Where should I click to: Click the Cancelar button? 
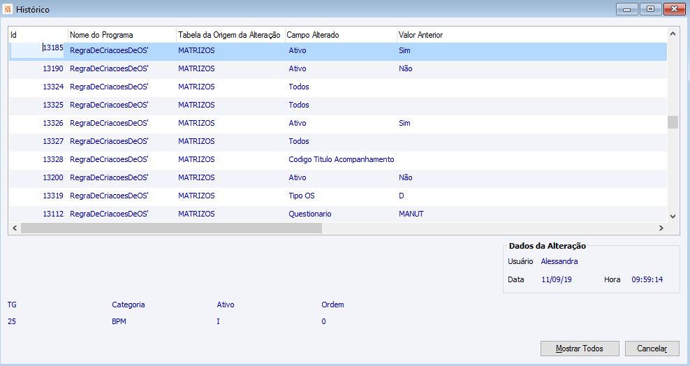pyautogui.click(x=652, y=349)
